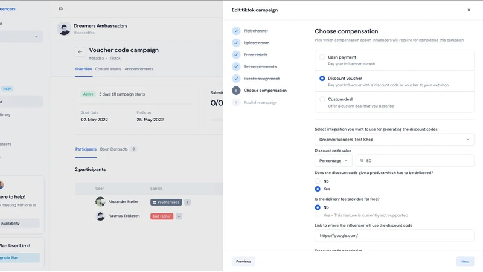Click the Publish campaign step label
The width and height of the screenshot is (483, 272).
click(x=260, y=103)
